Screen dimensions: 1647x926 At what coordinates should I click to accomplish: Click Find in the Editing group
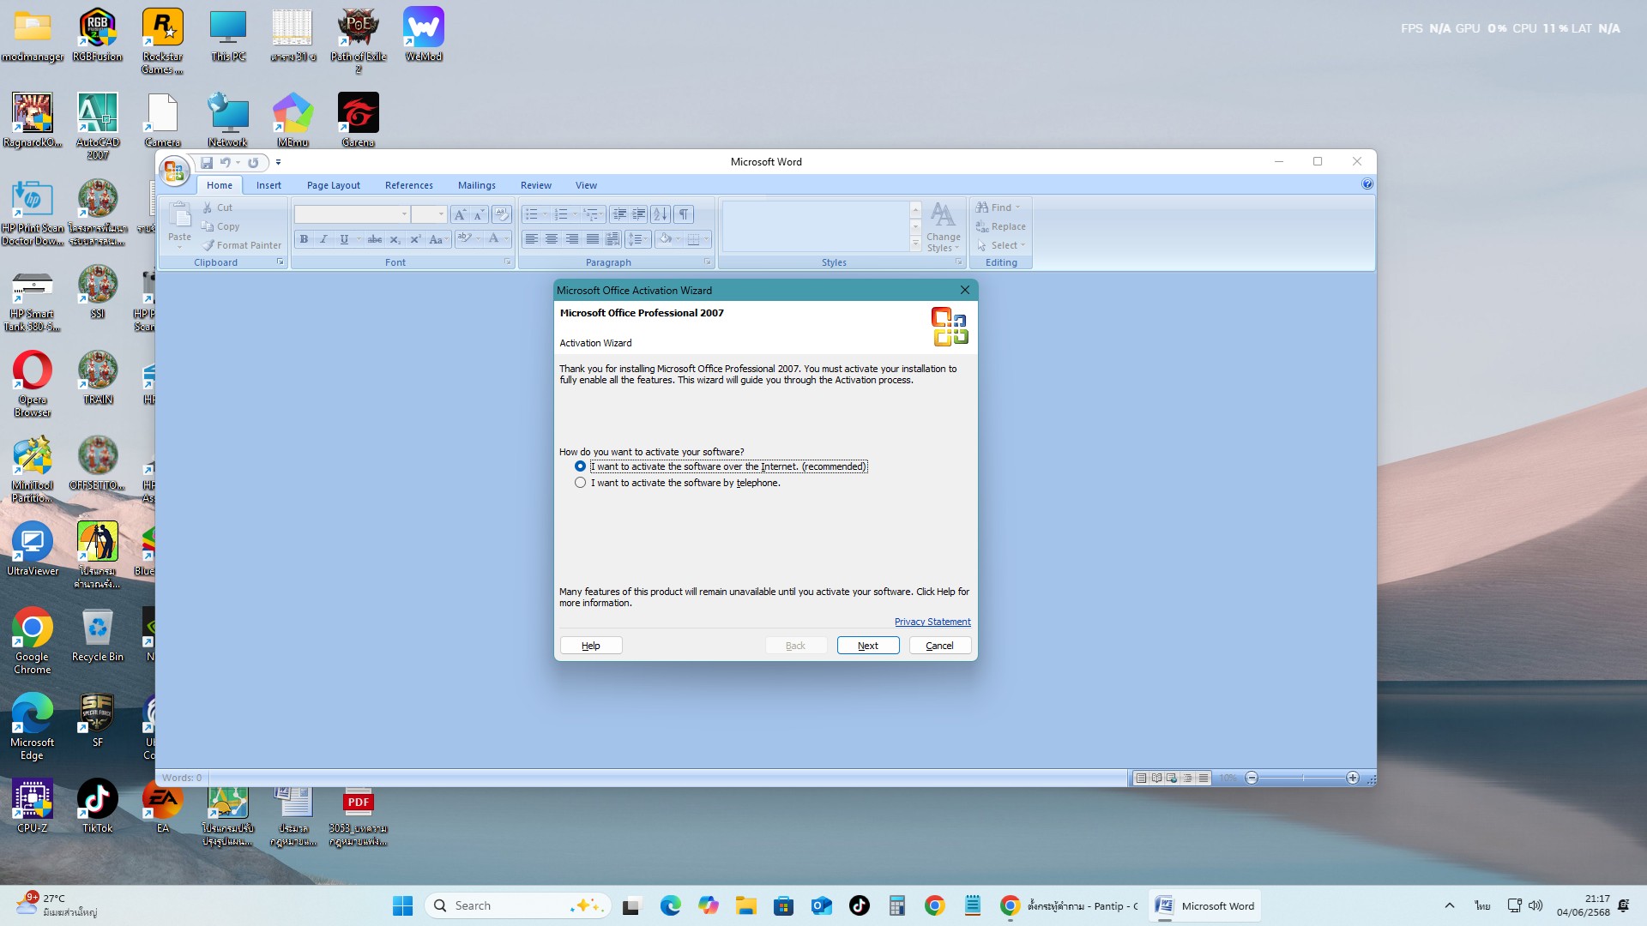998,207
